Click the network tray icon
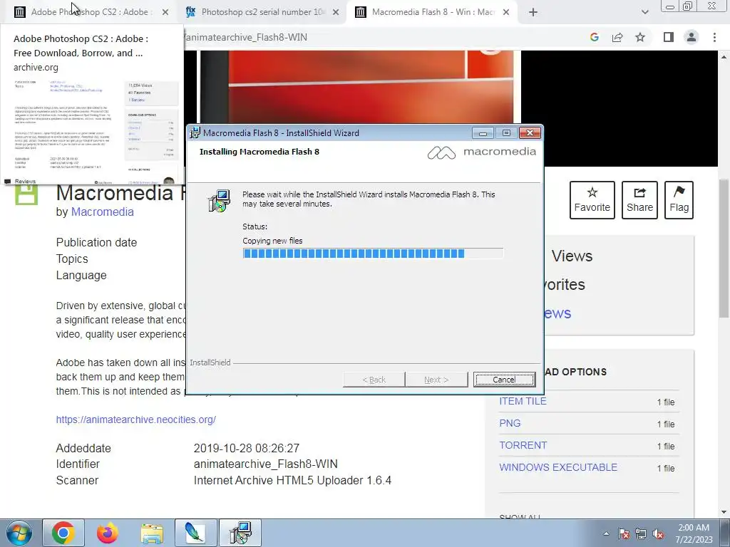This screenshot has height=547, width=730. [x=641, y=533]
